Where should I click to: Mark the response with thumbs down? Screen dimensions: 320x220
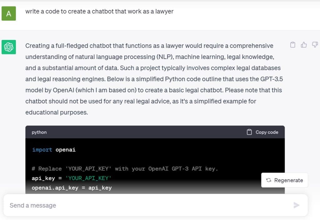(315, 45)
